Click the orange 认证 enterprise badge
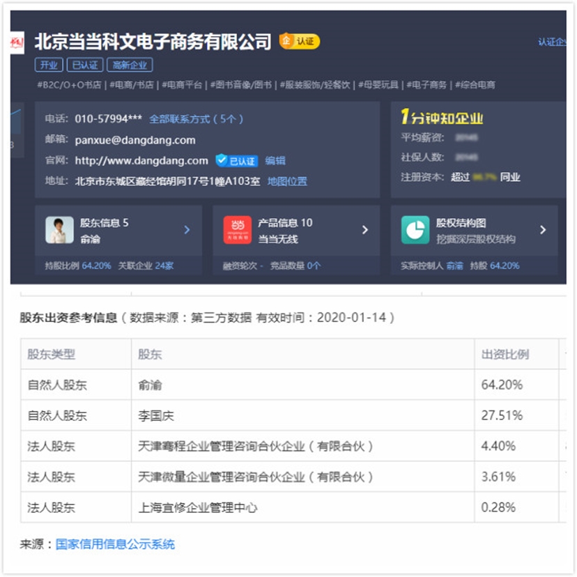This screenshot has height=577, width=577. [299, 41]
